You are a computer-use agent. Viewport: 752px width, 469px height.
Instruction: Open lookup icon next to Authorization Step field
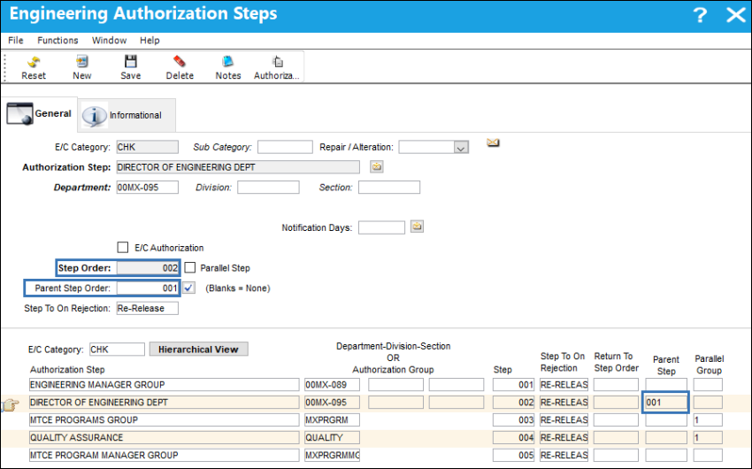[377, 167]
